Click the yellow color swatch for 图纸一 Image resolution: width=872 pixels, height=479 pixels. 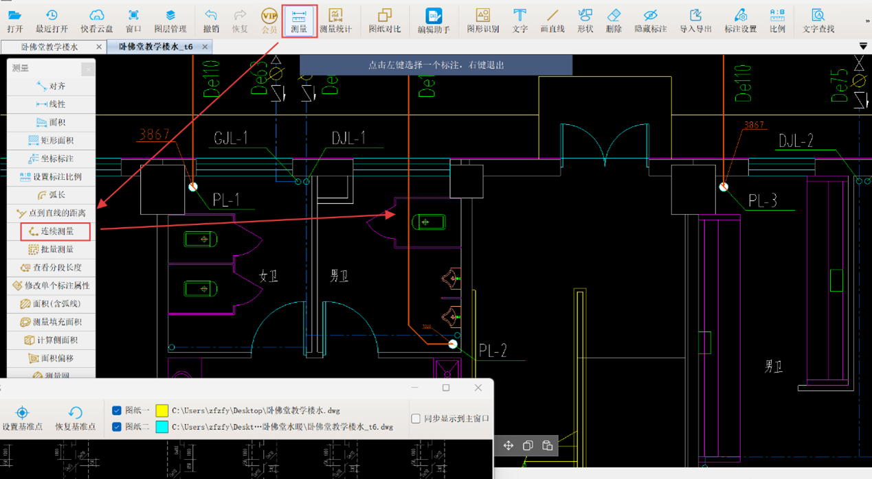(x=162, y=410)
